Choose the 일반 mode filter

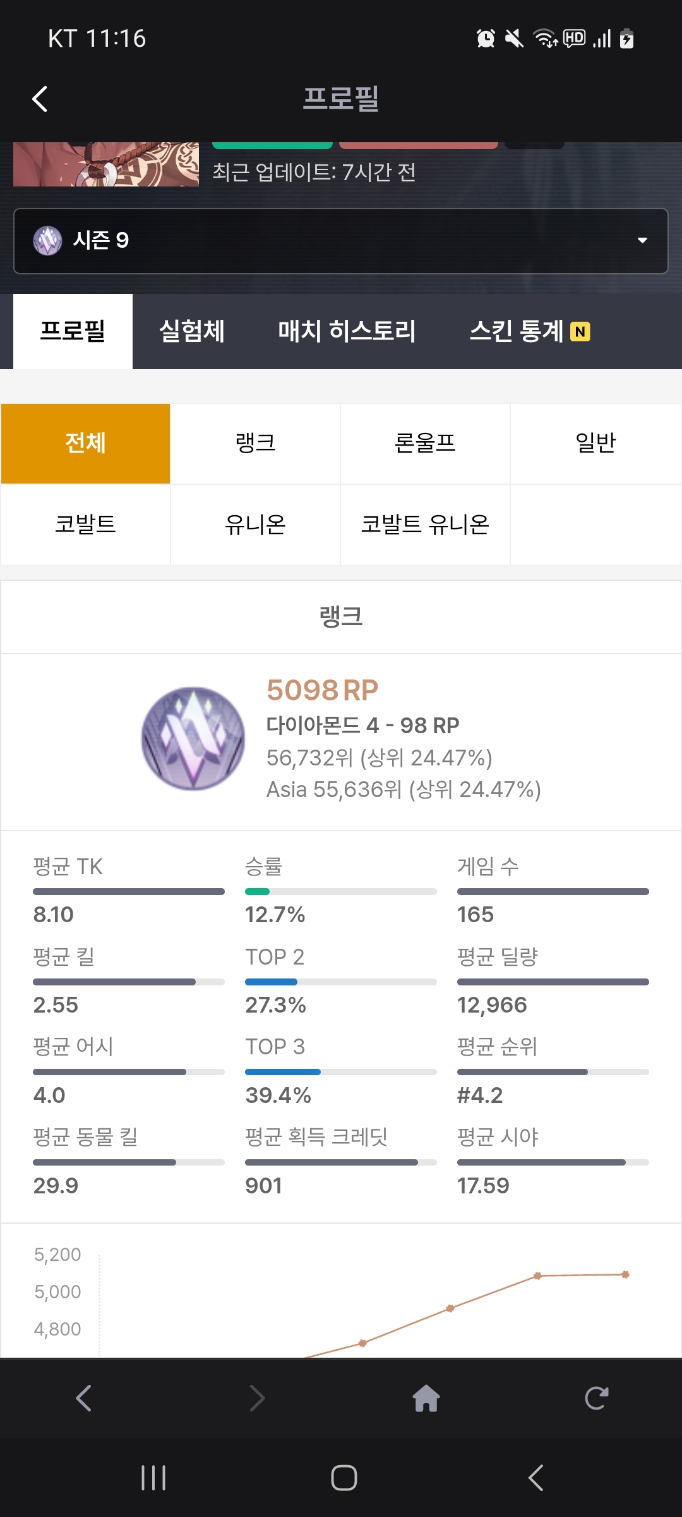[x=595, y=443]
